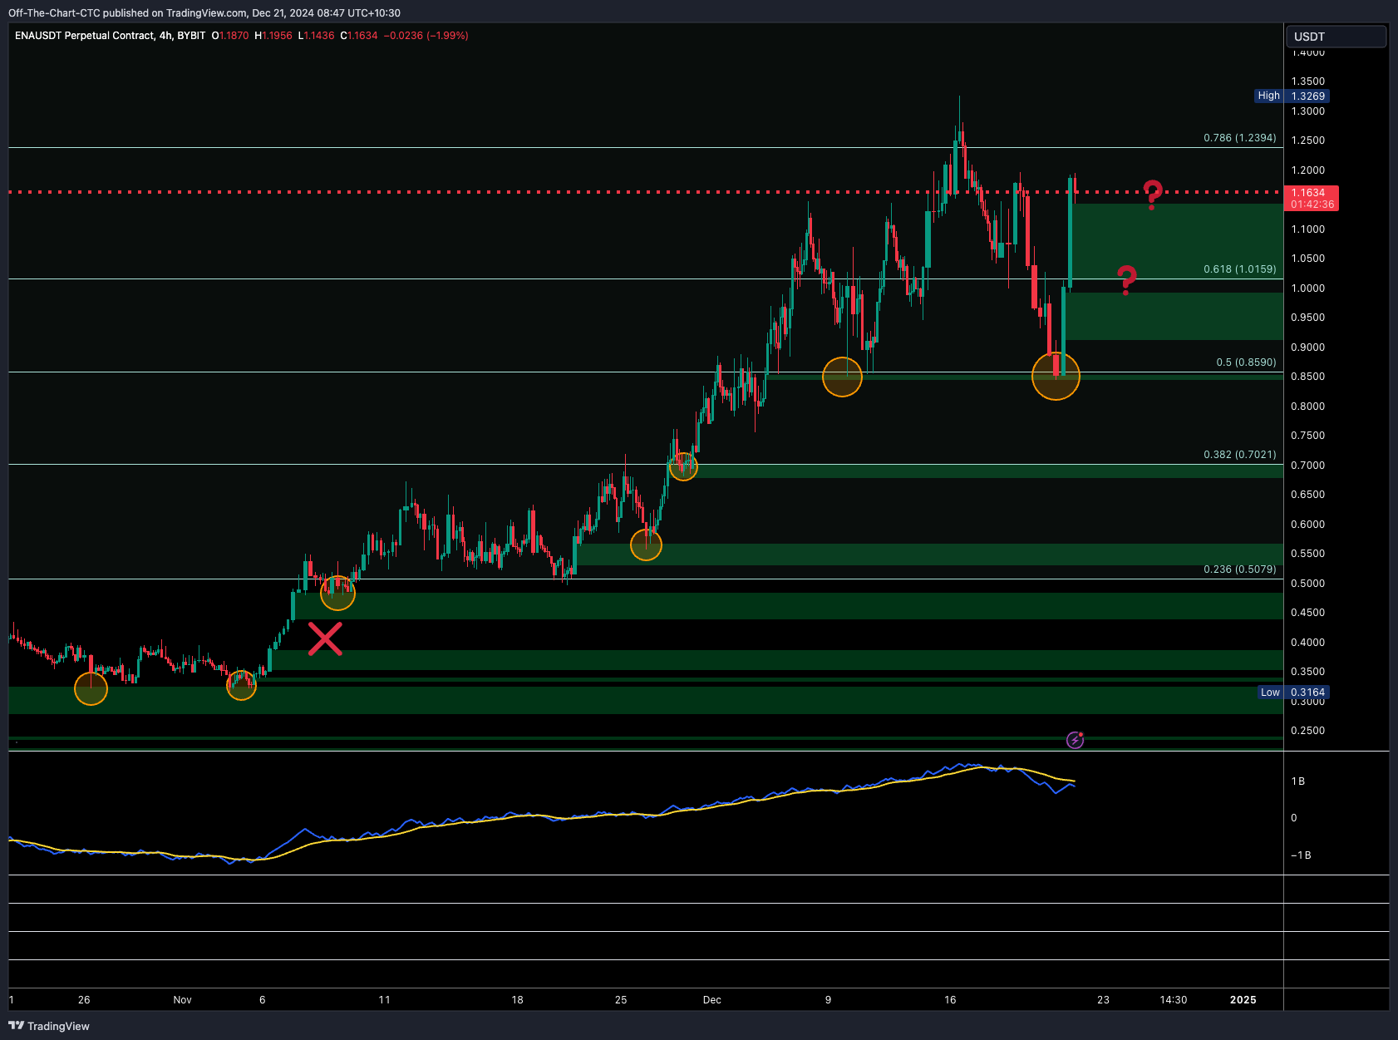Click the close value C1.1634 in header
The image size is (1398, 1040).
[x=359, y=36]
